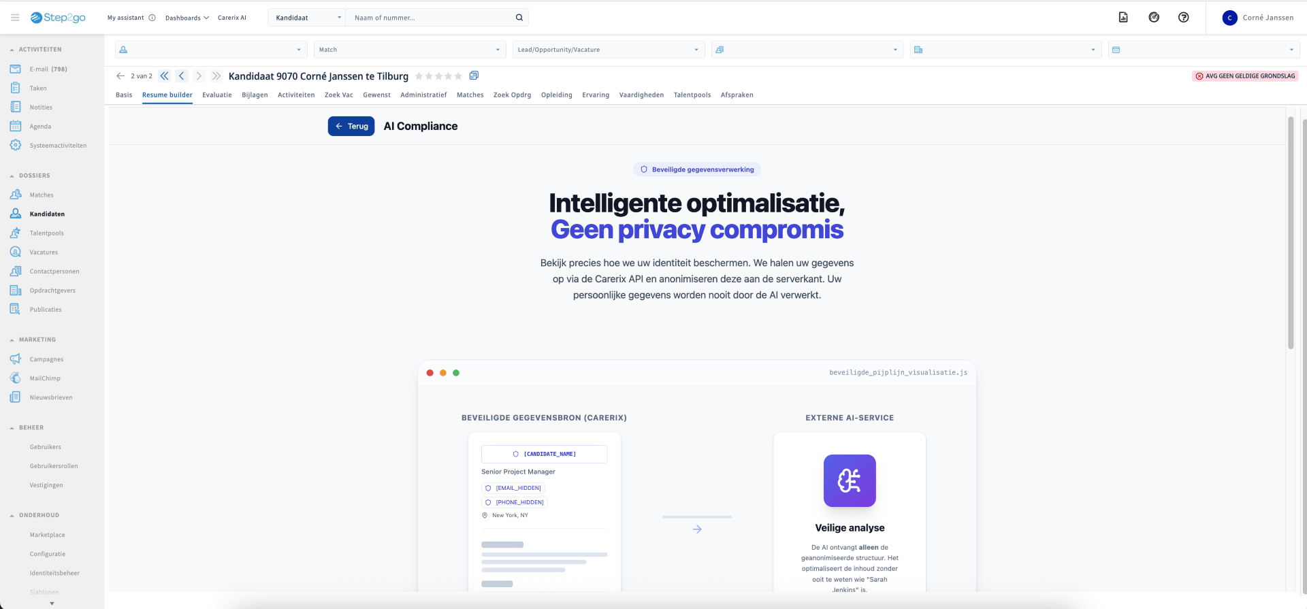The image size is (1307, 609).
Task: Open the Kandidaat type dropdown
Action: pyautogui.click(x=308, y=18)
